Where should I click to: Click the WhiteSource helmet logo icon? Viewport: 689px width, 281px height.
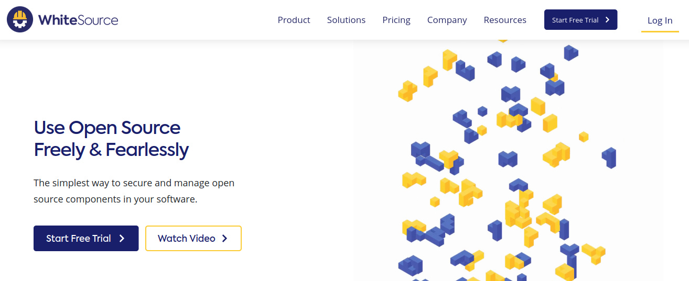pos(20,20)
